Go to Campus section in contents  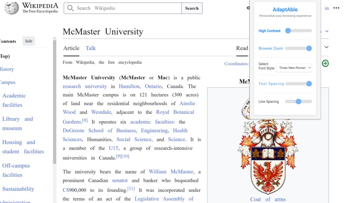pyautogui.click(x=7, y=82)
